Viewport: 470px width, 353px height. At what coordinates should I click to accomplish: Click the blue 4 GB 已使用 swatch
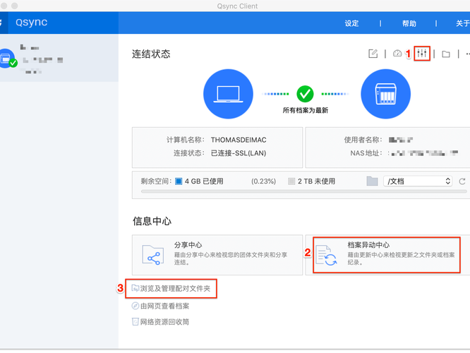coord(179,181)
